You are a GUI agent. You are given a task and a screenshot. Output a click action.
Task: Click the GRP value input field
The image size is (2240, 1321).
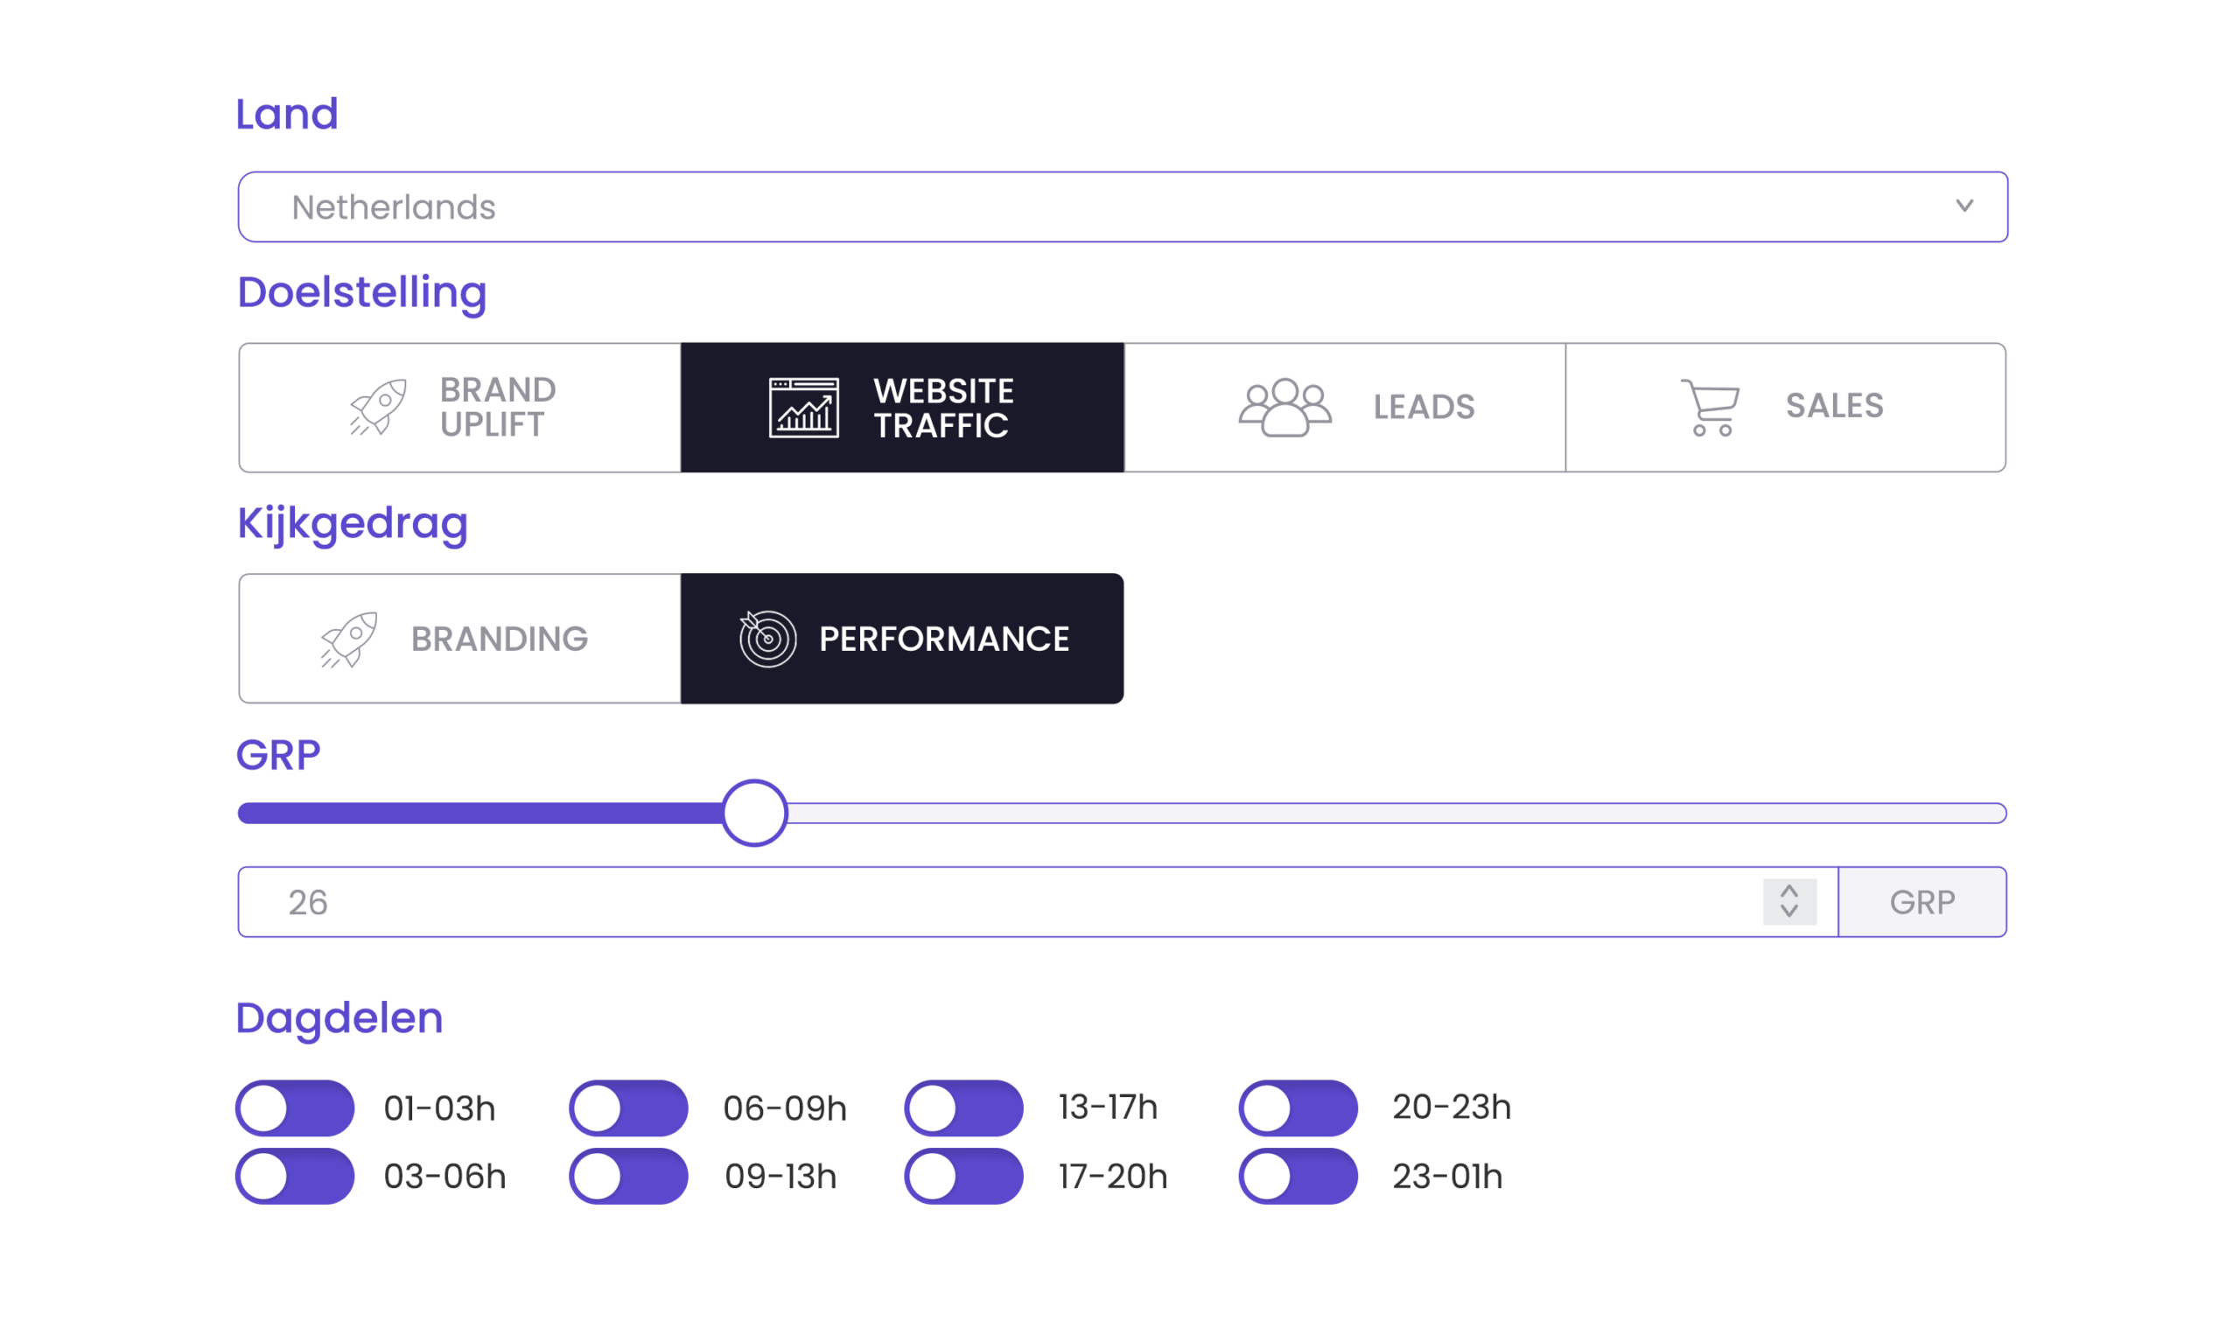point(979,902)
